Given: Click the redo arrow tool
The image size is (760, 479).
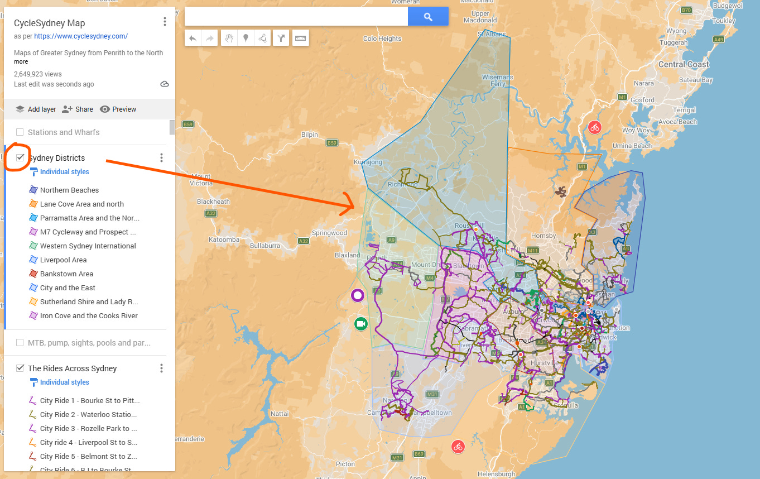Looking at the screenshot, I should pyautogui.click(x=209, y=38).
